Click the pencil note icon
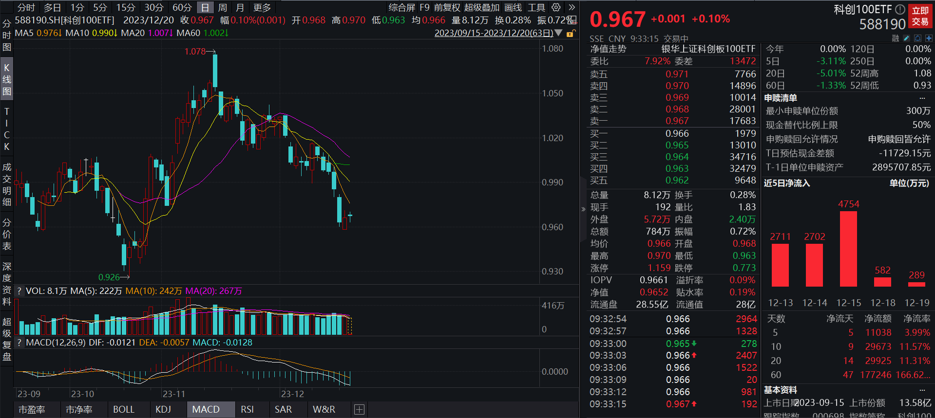 (x=906, y=38)
